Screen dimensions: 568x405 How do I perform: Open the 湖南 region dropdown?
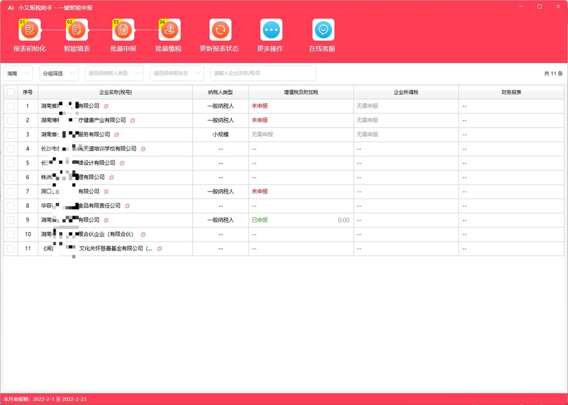(x=18, y=73)
